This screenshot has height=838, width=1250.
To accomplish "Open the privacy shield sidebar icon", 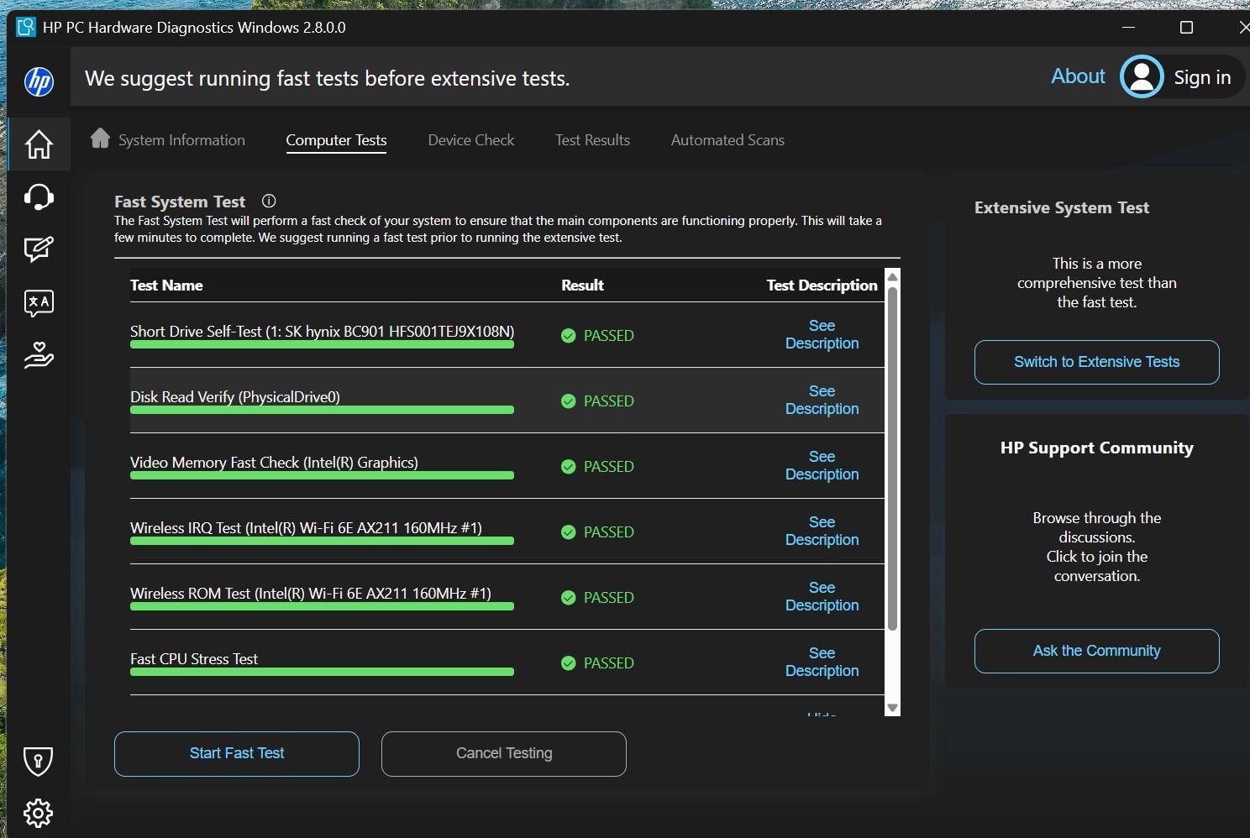I will (x=38, y=761).
